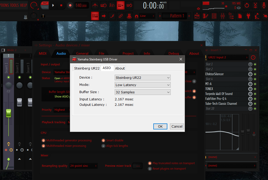Open the Browser view icon

(231, 16)
